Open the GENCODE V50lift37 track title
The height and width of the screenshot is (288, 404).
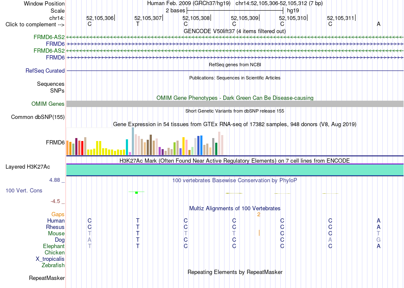(x=235, y=31)
